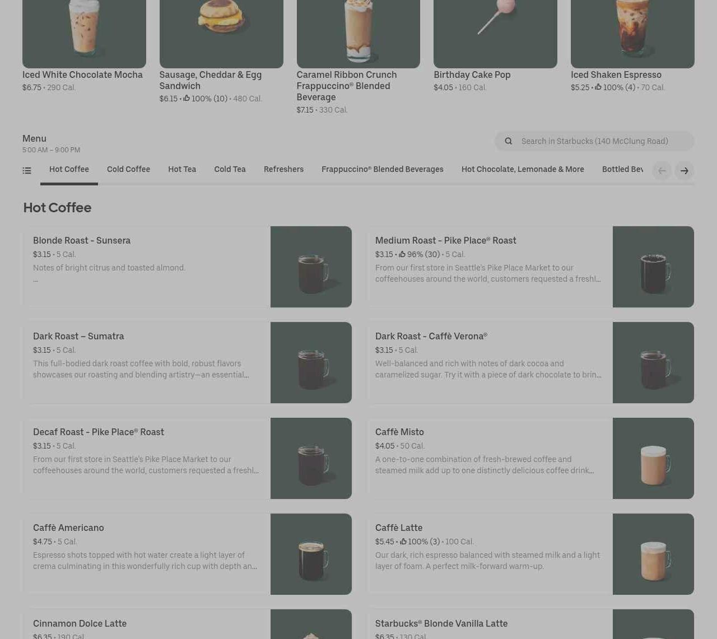Viewport: 717px width, 639px height.
Task: Open the Iced White Chocolate Mocha image
Action: pos(84,34)
